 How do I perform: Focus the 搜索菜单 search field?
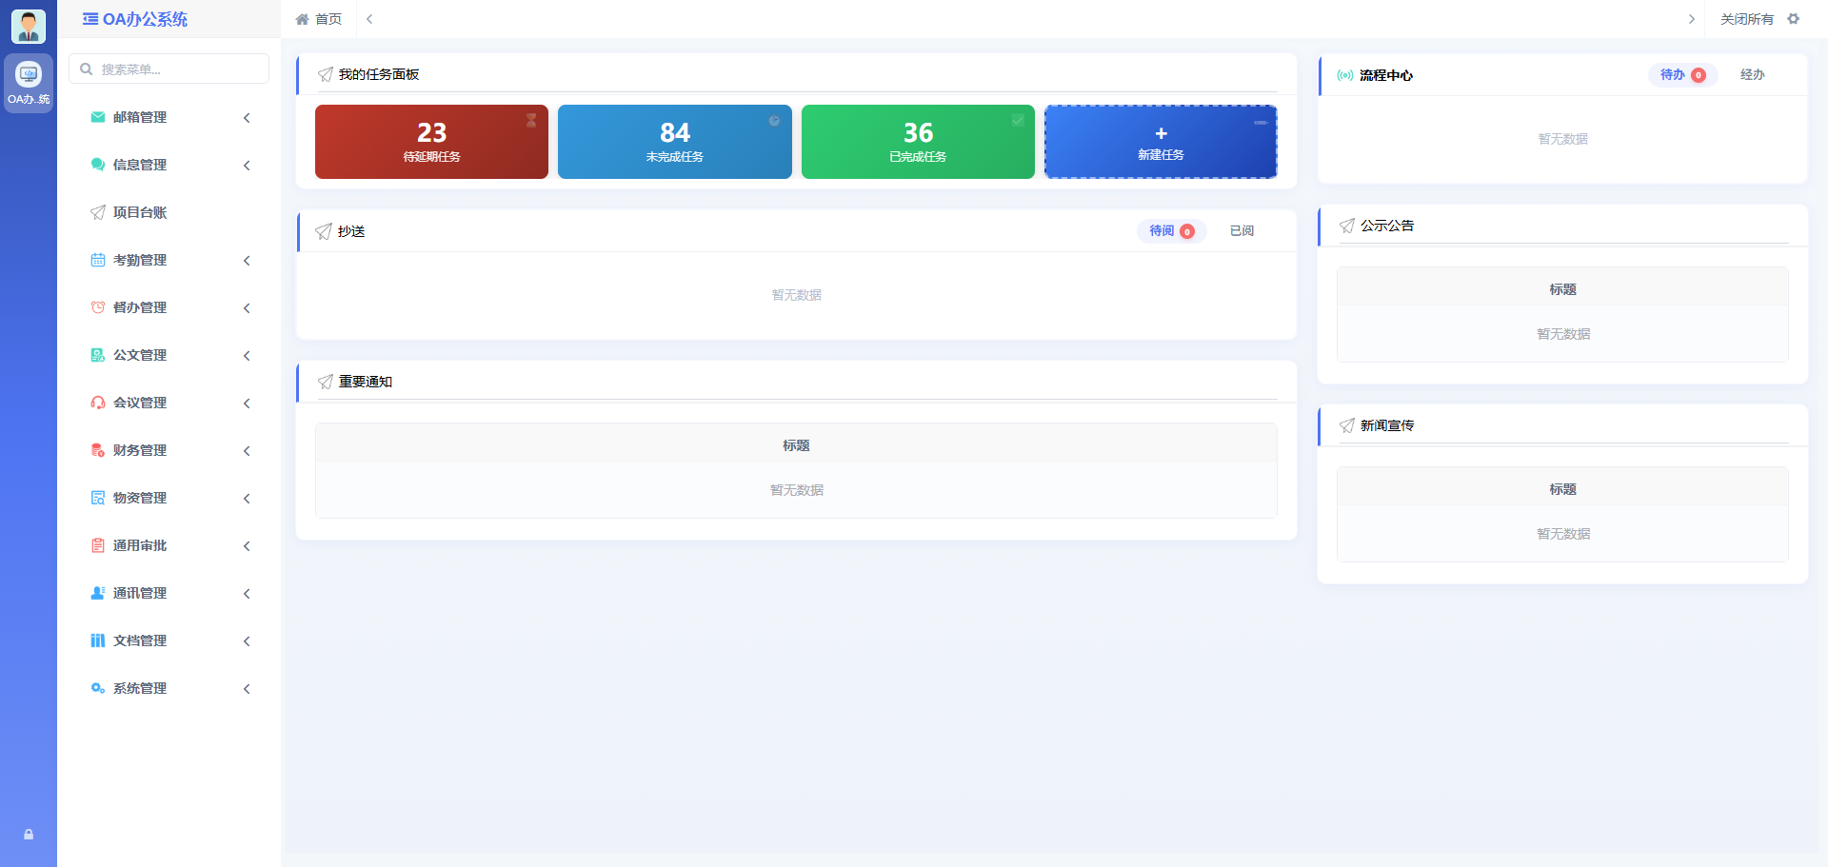coord(169,69)
